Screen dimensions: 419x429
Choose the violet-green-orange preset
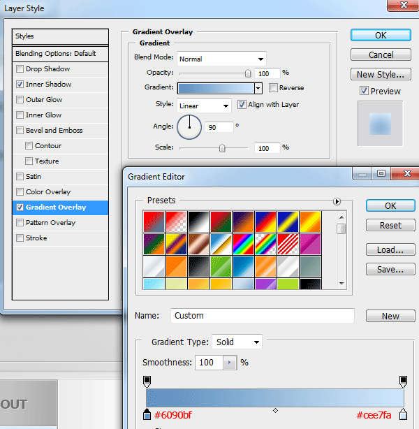154,245
